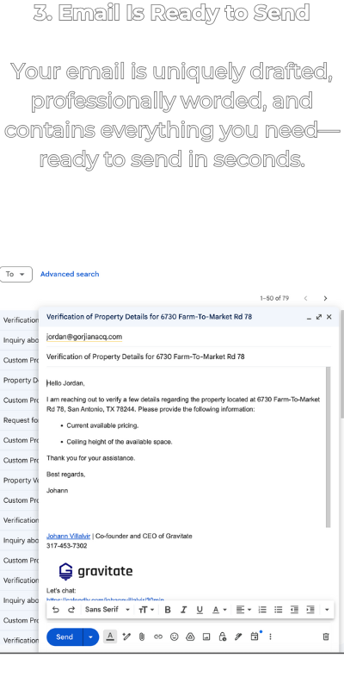Insert signature with the pen icon
The width and height of the screenshot is (344, 689).
pyautogui.click(x=238, y=636)
